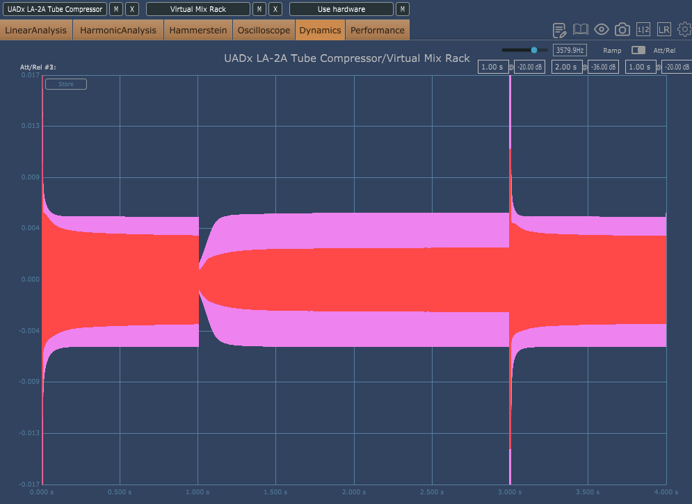Edit the last 1.00 s duration field
The height and width of the screenshot is (504, 692).
[641, 67]
